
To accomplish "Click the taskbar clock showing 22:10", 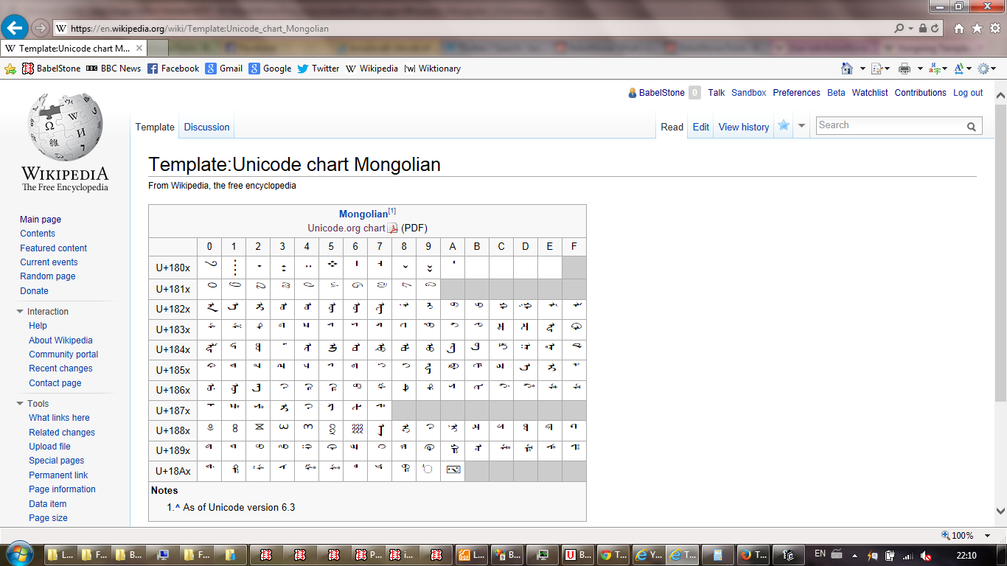I will 966,556.
